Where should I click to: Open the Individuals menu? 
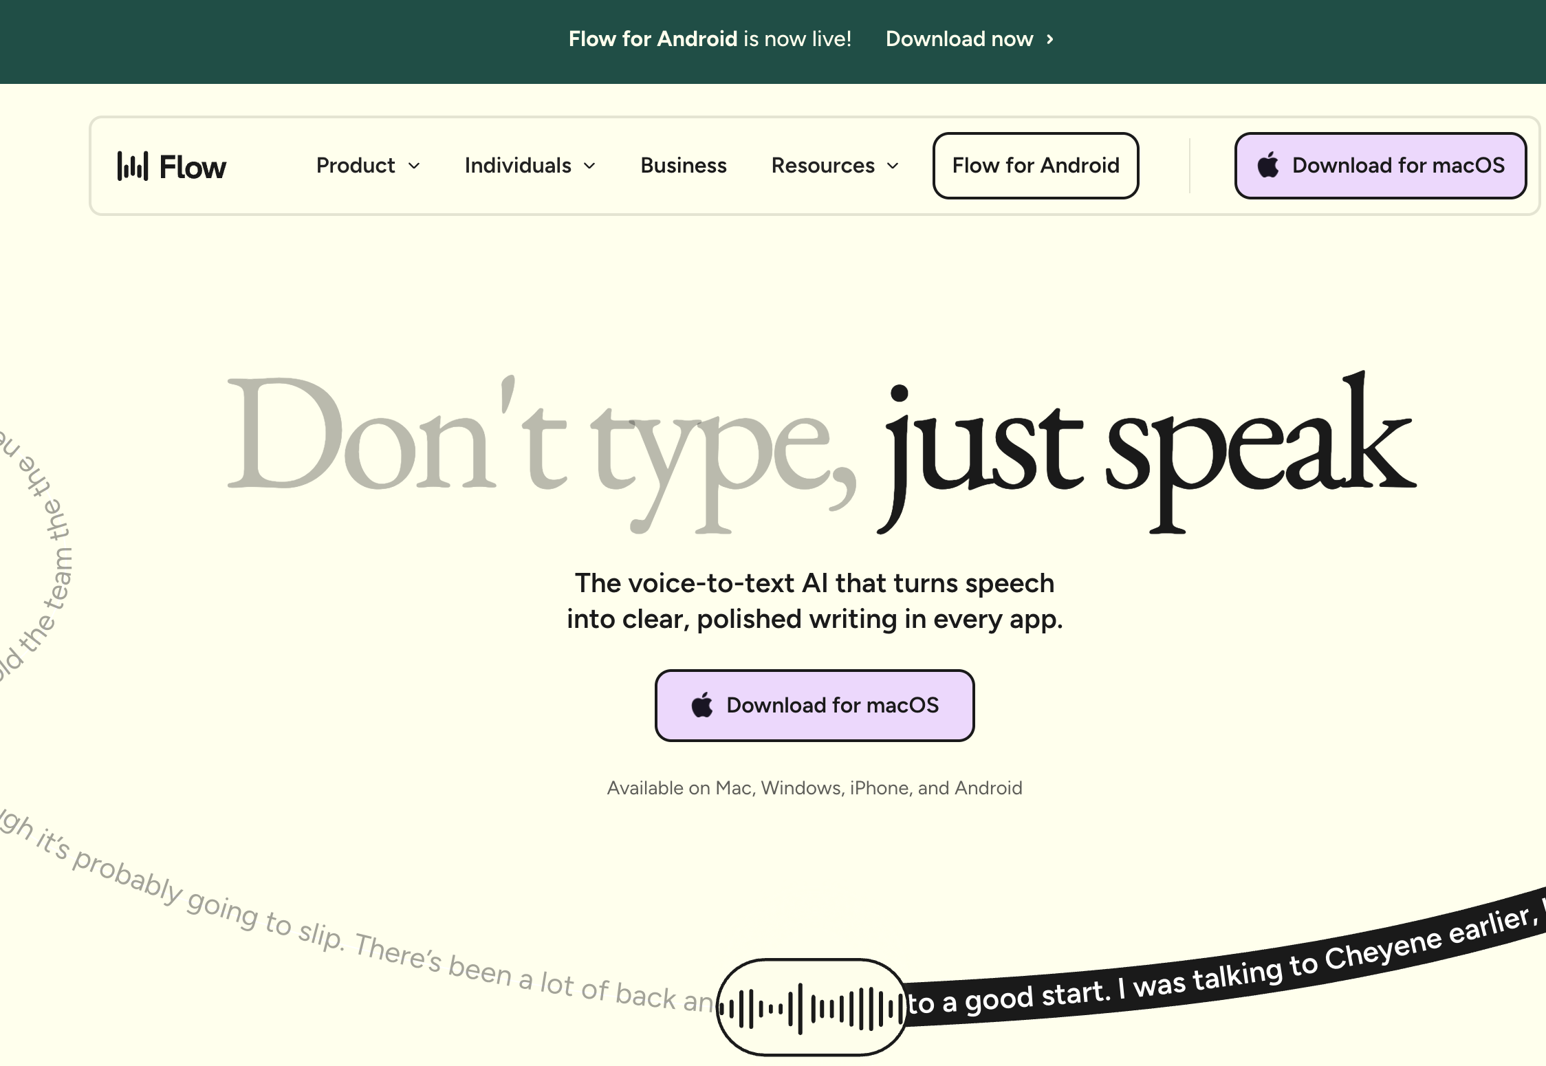tap(518, 166)
